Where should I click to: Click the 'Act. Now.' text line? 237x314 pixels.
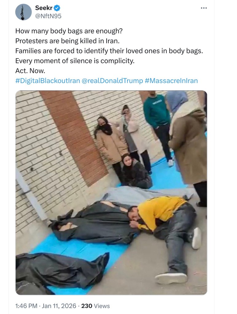(x=30, y=71)
